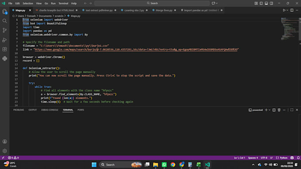Show hidden system tray icons
The width and height of the screenshot is (301, 169).
pos(253,165)
